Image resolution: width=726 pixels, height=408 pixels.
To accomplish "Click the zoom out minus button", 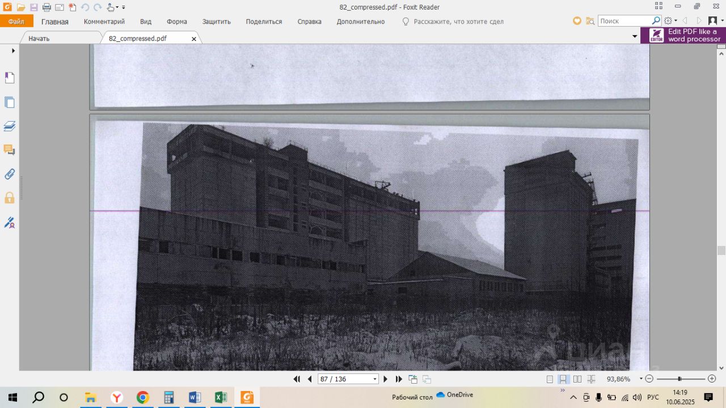I will pyautogui.click(x=649, y=379).
